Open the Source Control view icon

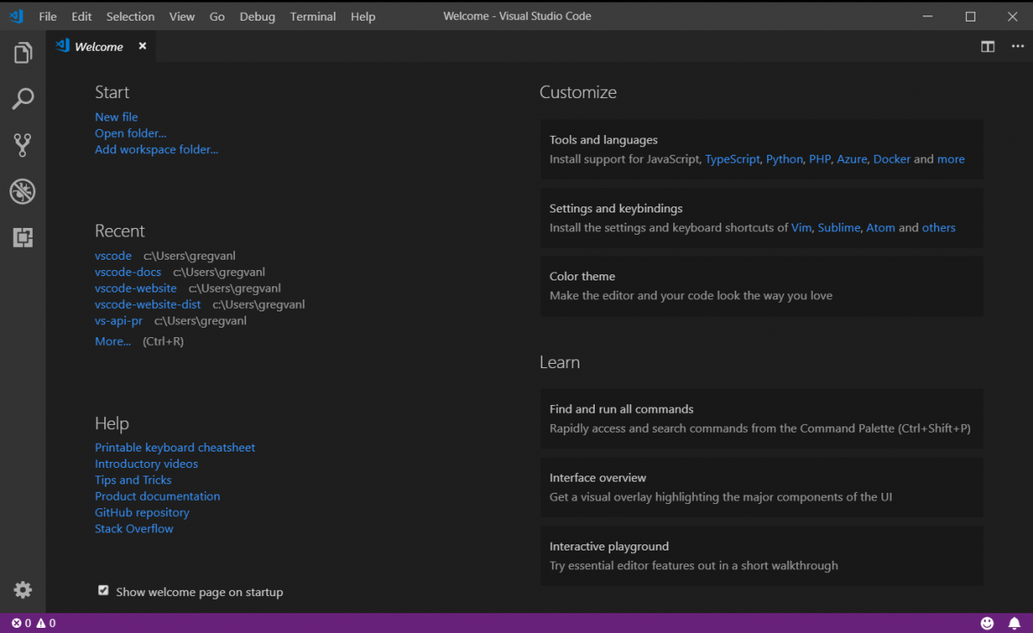click(x=22, y=144)
